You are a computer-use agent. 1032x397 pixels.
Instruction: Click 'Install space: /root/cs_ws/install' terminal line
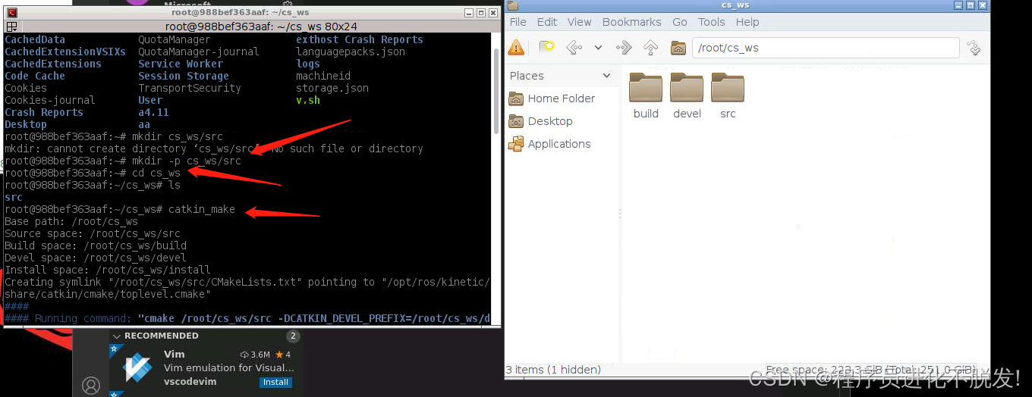tap(108, 270)
